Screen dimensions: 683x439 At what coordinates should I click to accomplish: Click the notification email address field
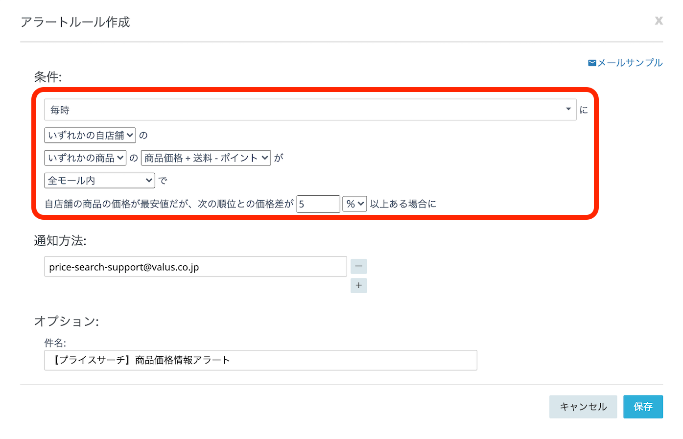[195, 267]
